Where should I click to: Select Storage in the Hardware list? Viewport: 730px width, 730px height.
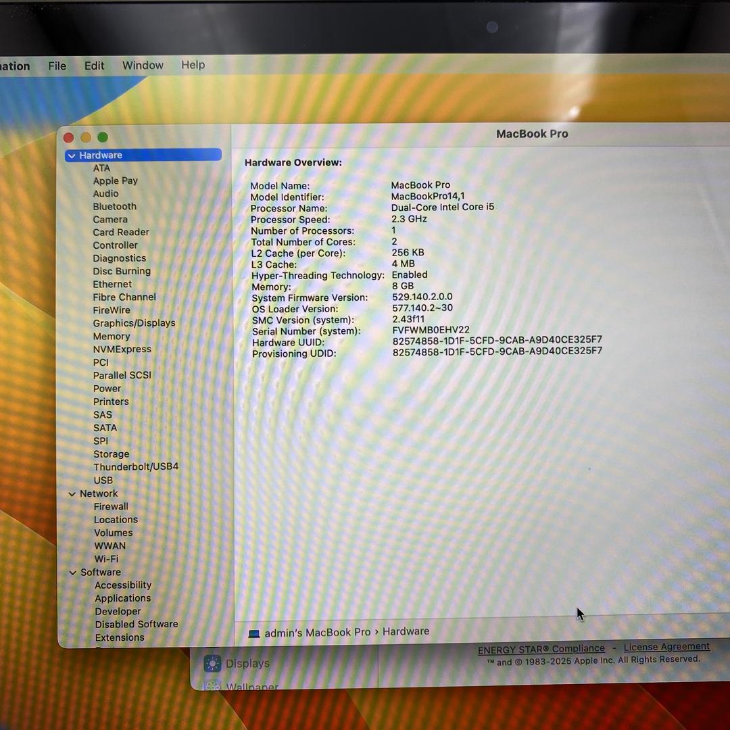point(112,454)
